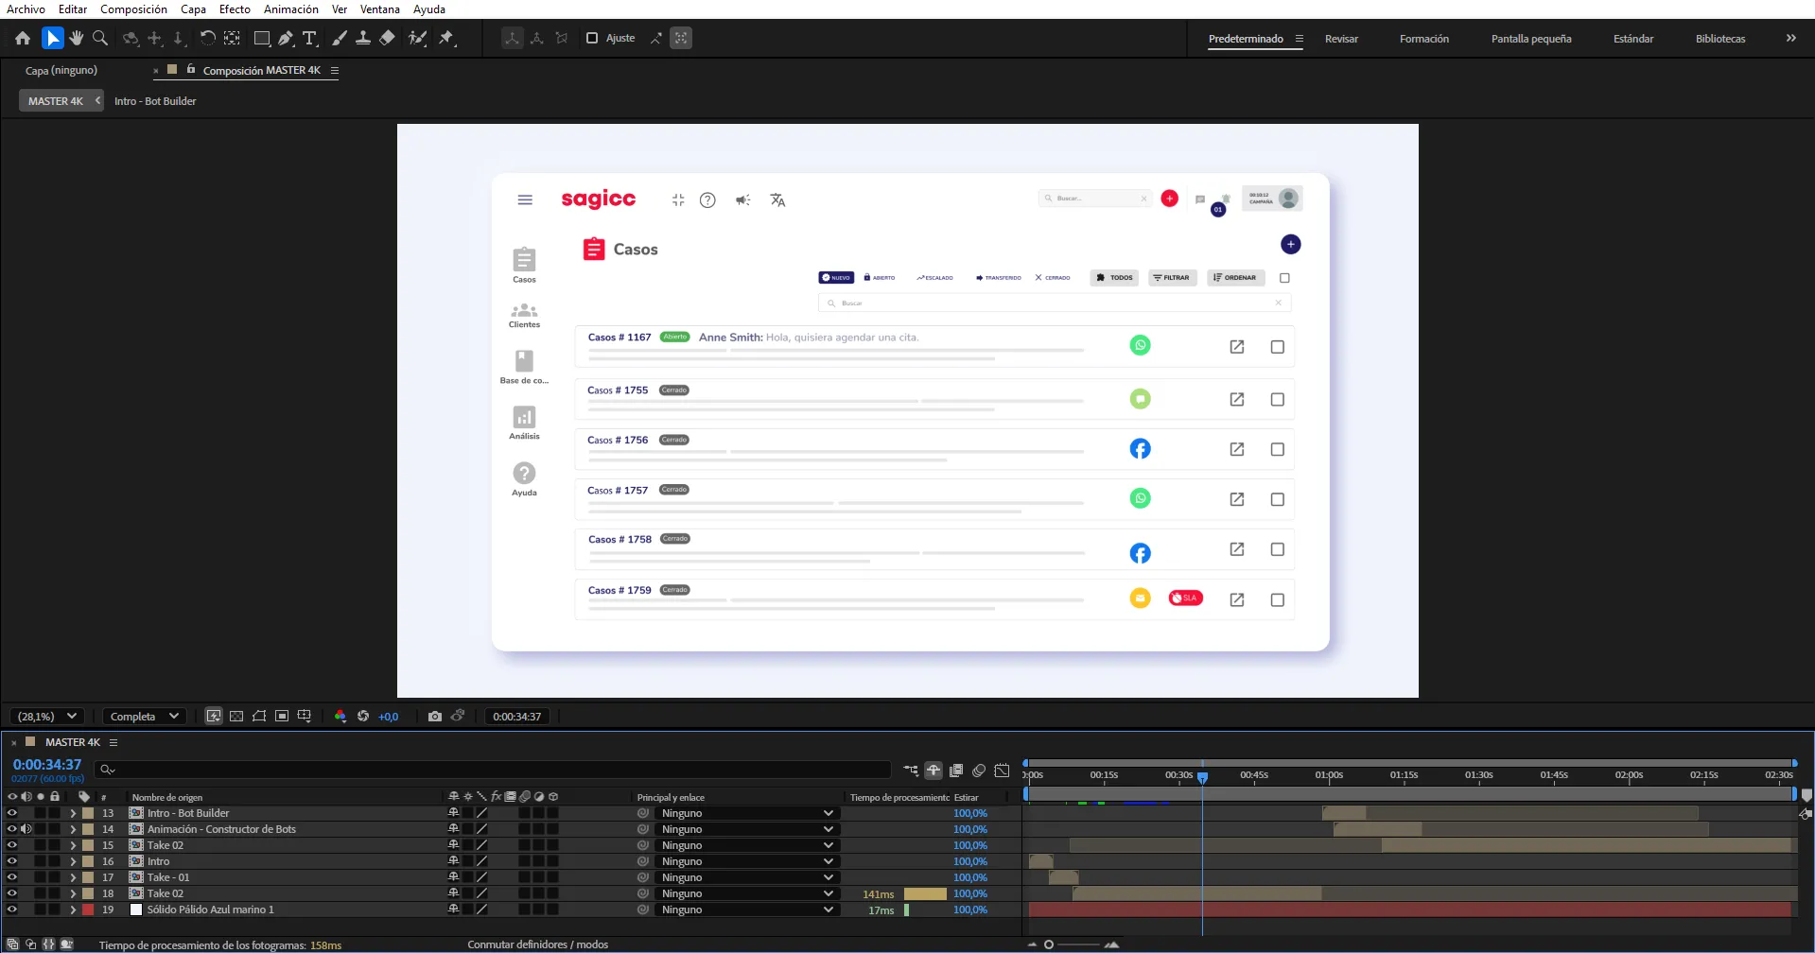Screen dimensions: 1815x953
Task: Toggle mask and shape path visibility
Action: (x=259, y=717)
